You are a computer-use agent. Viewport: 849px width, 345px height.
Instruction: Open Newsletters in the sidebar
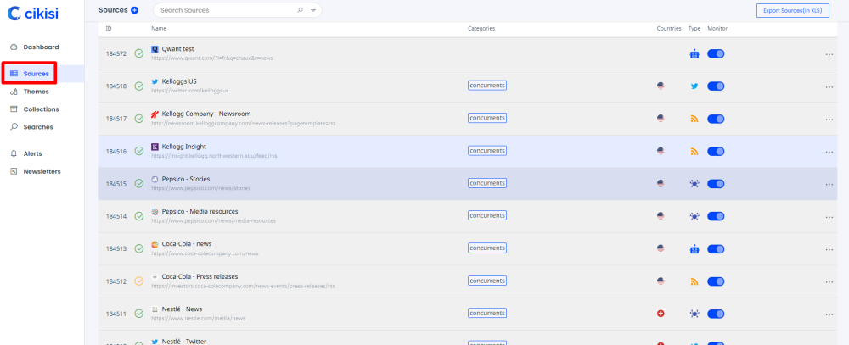(x=42, y=171)
